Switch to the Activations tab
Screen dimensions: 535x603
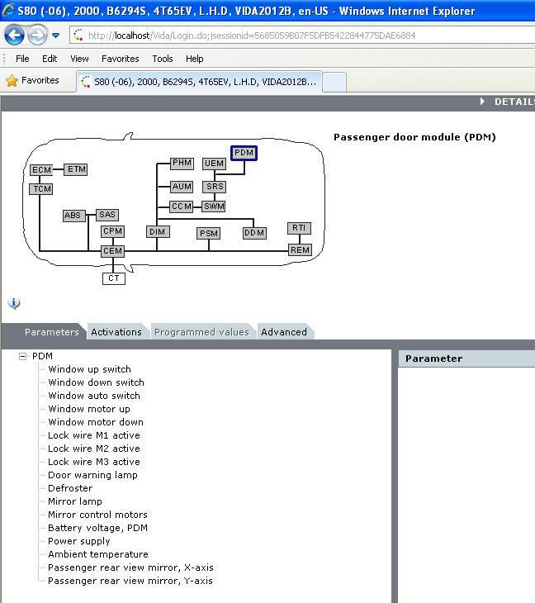point(116,332)
